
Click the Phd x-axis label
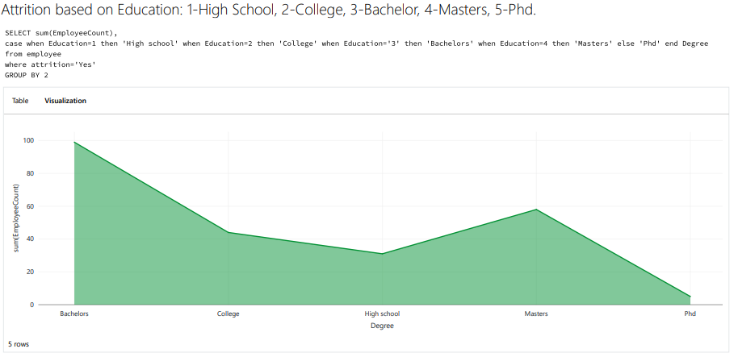point(690,314)
